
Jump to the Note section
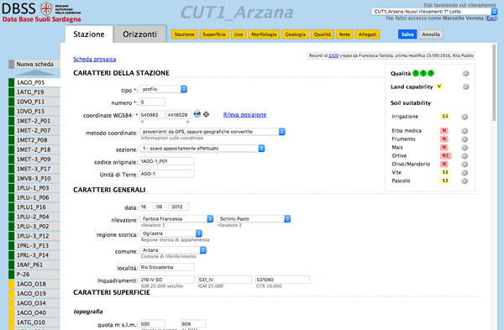click(x=344, y=34)
